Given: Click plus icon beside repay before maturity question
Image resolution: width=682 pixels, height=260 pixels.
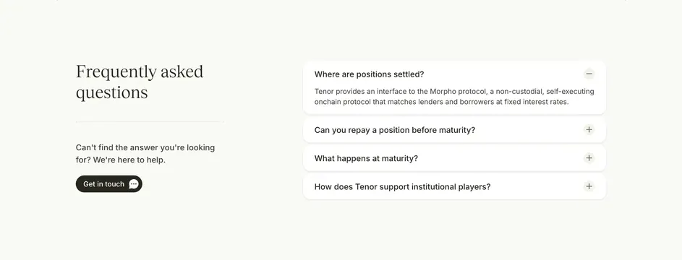Looking at the screenshot, I should (589, 129).
